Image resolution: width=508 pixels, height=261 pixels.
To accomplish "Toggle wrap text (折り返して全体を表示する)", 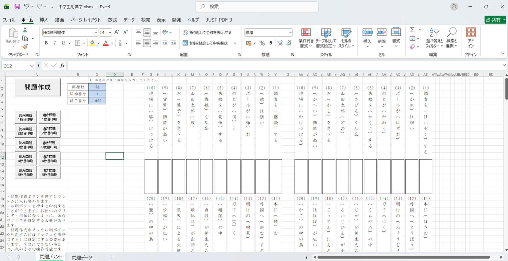I will tap(207, 33).
